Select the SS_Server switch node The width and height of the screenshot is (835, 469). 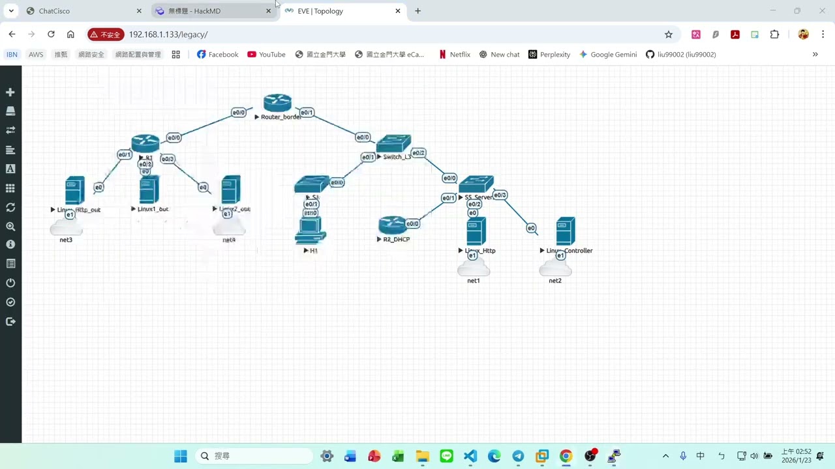point(476,184)
